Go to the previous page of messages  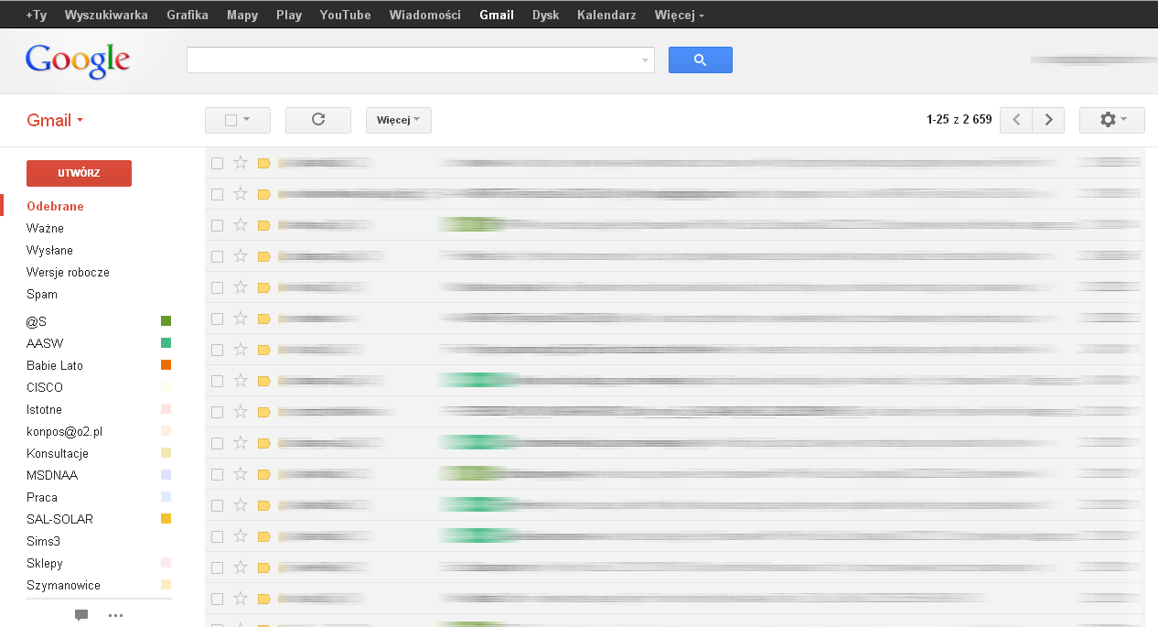point(1016,120)
